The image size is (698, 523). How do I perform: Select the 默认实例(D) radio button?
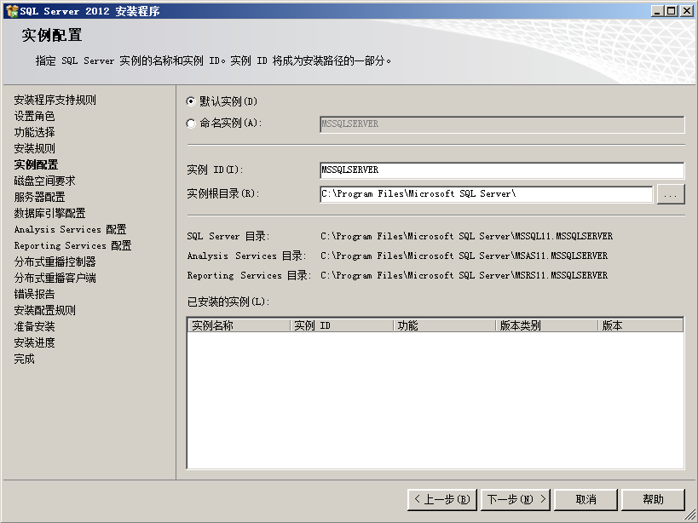coord(191,101)
